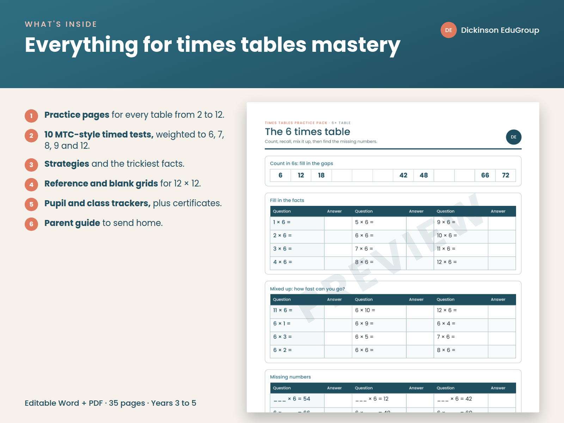
Task: Click the "Dickinson EduGroup" brand name
Action: pyautogui.click(x=500, y=30)
